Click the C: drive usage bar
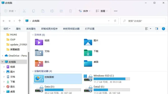168x94 pixels. (x=112, y=79)
